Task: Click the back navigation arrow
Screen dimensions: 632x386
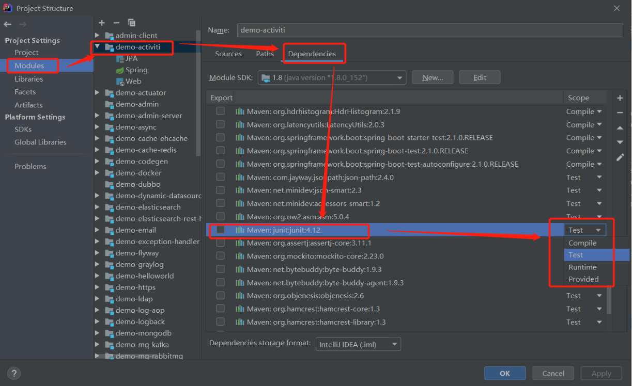Action: point(7,24)
